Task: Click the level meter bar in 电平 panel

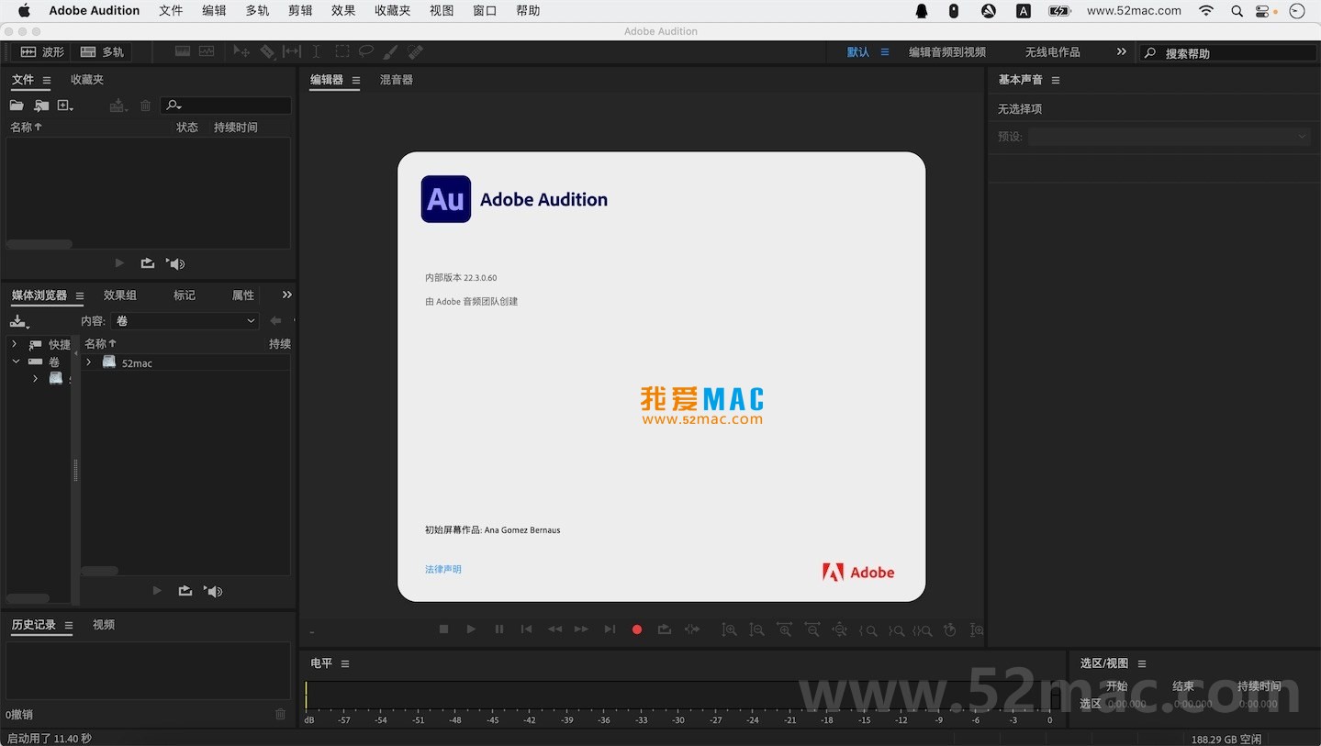Action: tap(679, 695)
